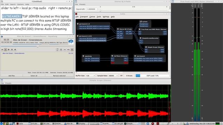223x125 pixels.
Task: Open the Settings menu in Catia
Action: [106, 17]
